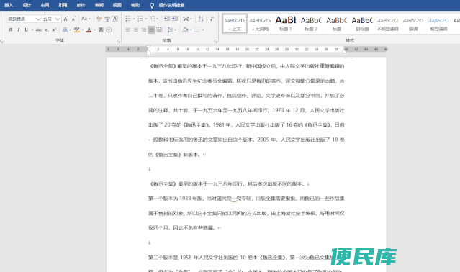The image size is (460, 272).
Task: Apply text effects with the outlined A icon
Action: [65, 30]
